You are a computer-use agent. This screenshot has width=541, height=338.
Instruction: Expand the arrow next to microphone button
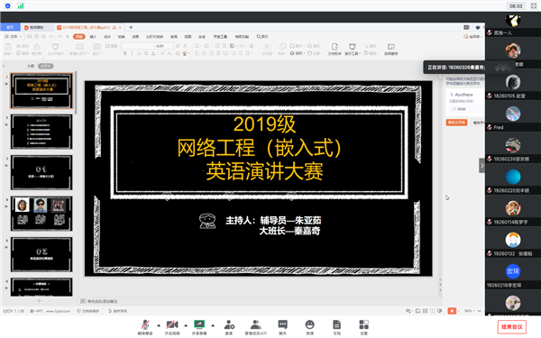point(159,325)
